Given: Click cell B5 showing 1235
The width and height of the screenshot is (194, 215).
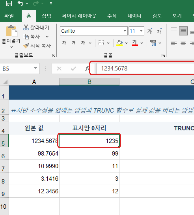Looking at the screenshot, I should pyautogui.click(x=90, y=141).
